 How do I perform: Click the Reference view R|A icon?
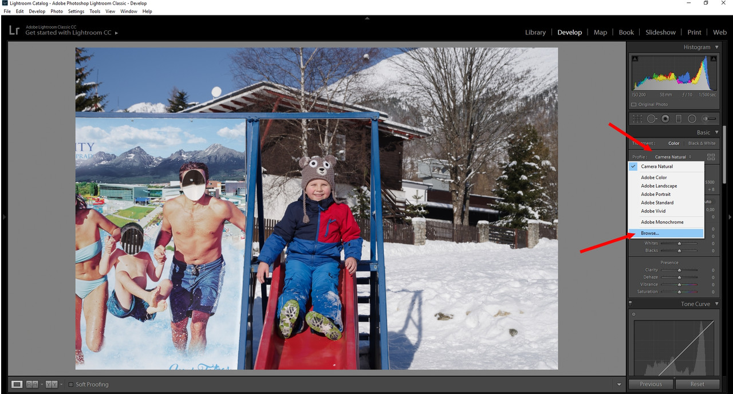(x=32, y=384)
